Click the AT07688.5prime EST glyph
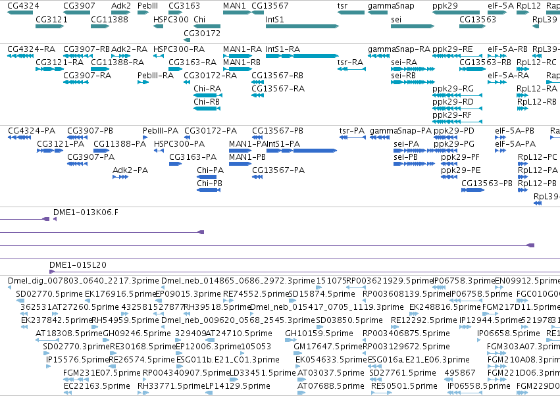560x396 pixels. (x=301, y=393)
